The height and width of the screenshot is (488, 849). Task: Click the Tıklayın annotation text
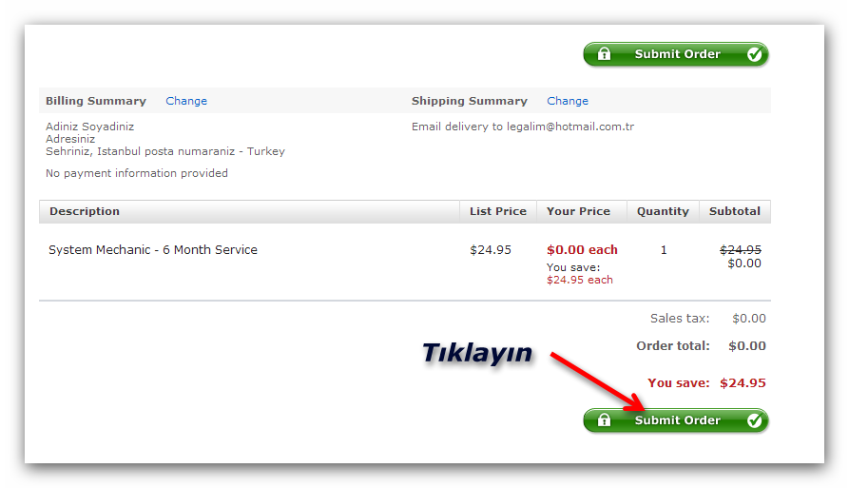(476, 353)
